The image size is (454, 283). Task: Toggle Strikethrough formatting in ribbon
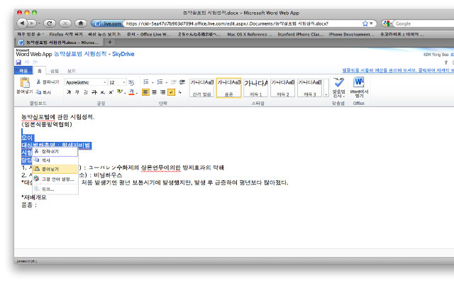coord(94,92)
